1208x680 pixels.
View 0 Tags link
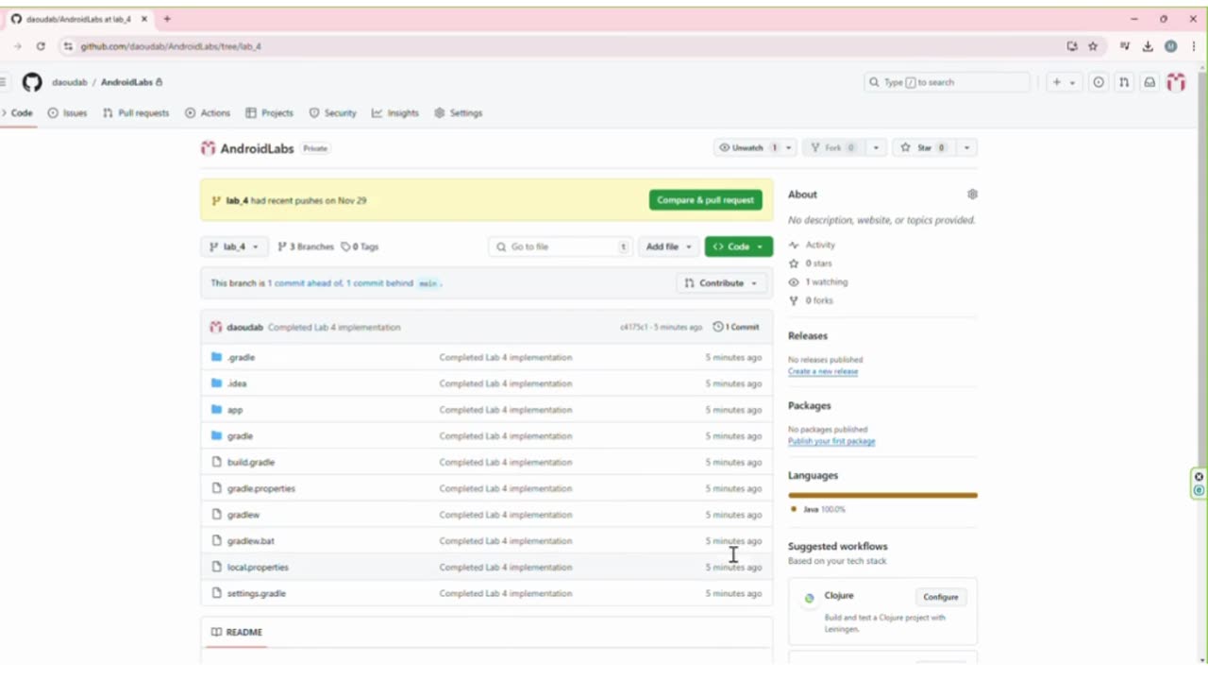click(x=360, y=247)
